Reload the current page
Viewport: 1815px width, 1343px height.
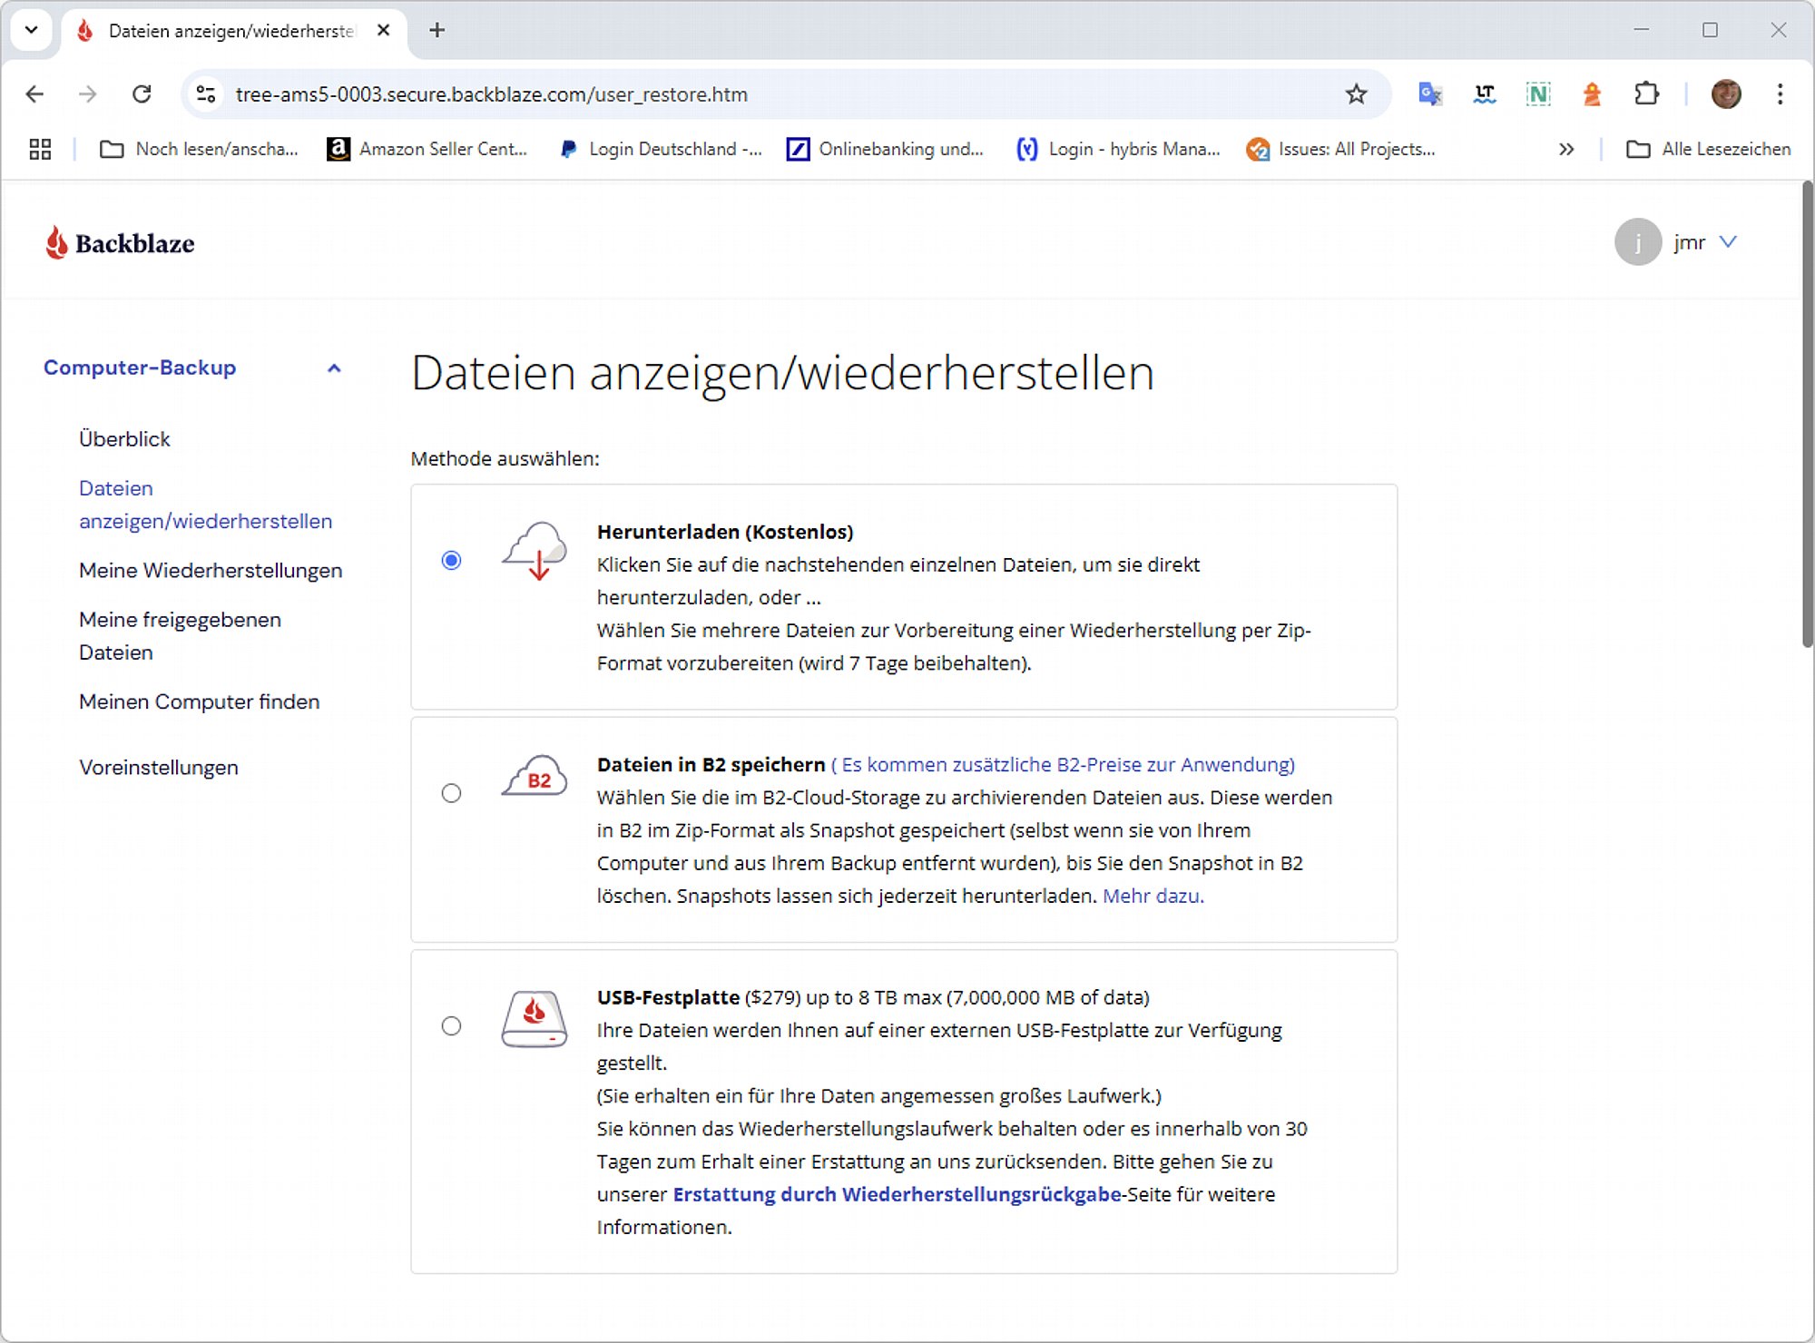click(x=142, y=94)
